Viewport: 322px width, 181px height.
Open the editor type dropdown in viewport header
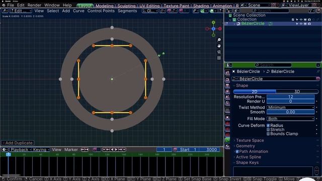[x=5, y=11]
